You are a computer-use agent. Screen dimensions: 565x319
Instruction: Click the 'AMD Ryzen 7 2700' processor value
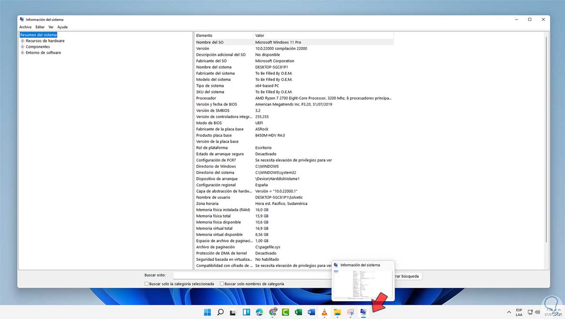[323, 98]
